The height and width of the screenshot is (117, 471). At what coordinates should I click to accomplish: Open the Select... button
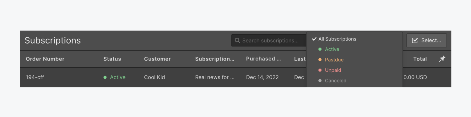tap(426, 40)
